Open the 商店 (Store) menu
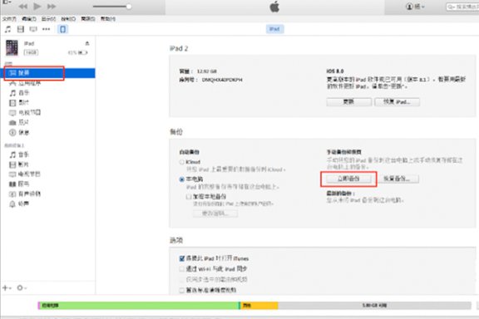This screenshot has width=479, height=319. pos(87,19)
